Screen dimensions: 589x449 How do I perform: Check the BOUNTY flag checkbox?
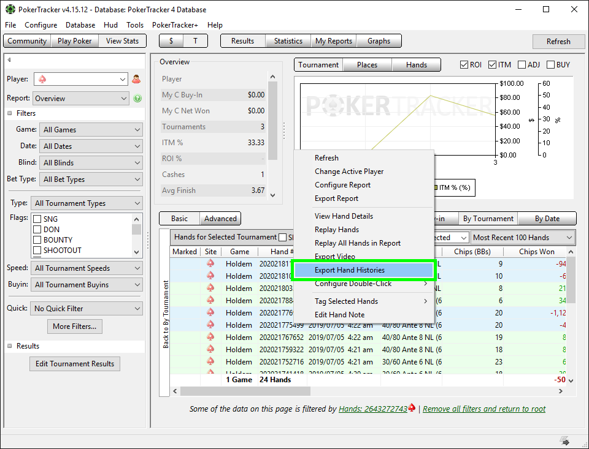click(37, 240)
